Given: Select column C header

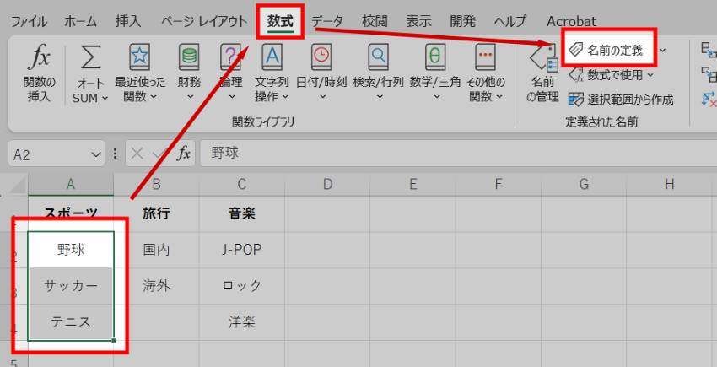Looking at the screenshot, I should (242, 184).
